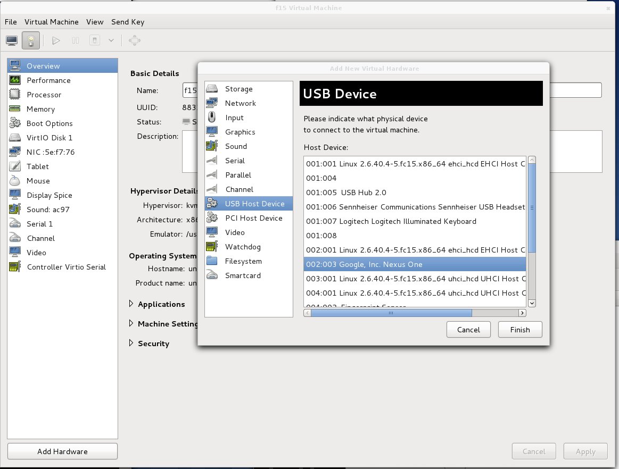Select Tablet icon in sidebar

pyautogui.click(x=15, y=166)
